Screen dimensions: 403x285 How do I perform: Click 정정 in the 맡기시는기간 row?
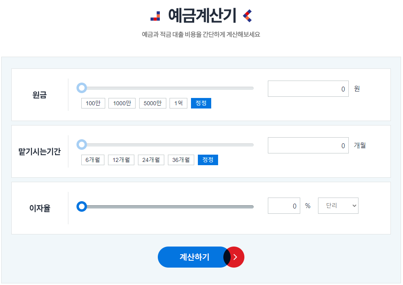point(208,160)
